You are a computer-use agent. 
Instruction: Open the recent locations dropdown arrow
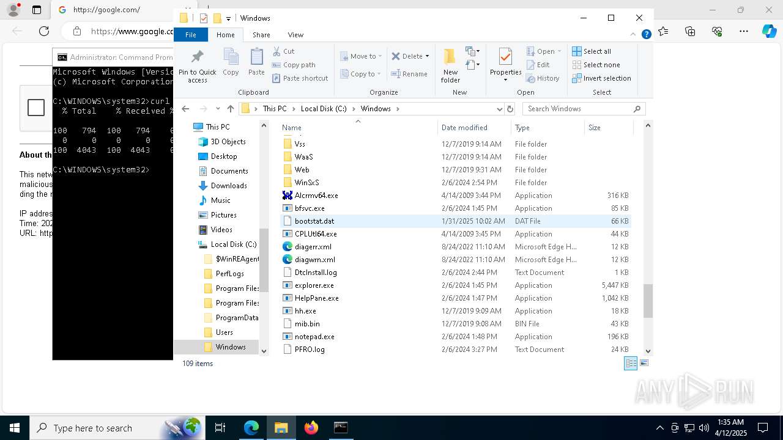point(217,109)
